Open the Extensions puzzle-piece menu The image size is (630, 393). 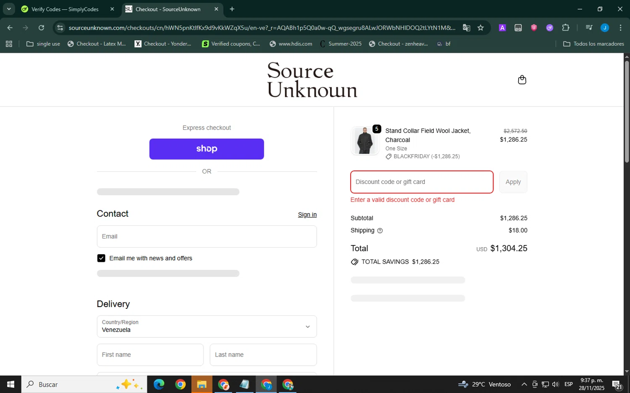tap(565, 28)
